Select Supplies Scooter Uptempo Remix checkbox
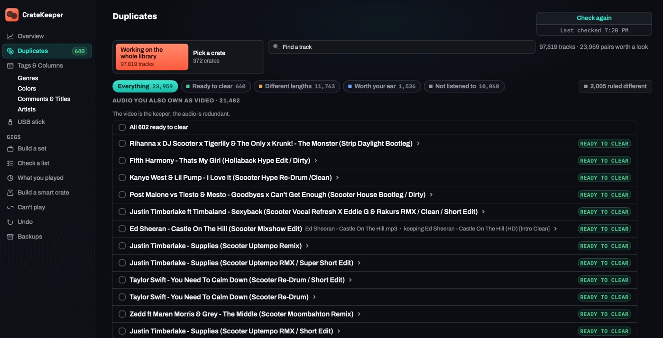 click(122, 246)
